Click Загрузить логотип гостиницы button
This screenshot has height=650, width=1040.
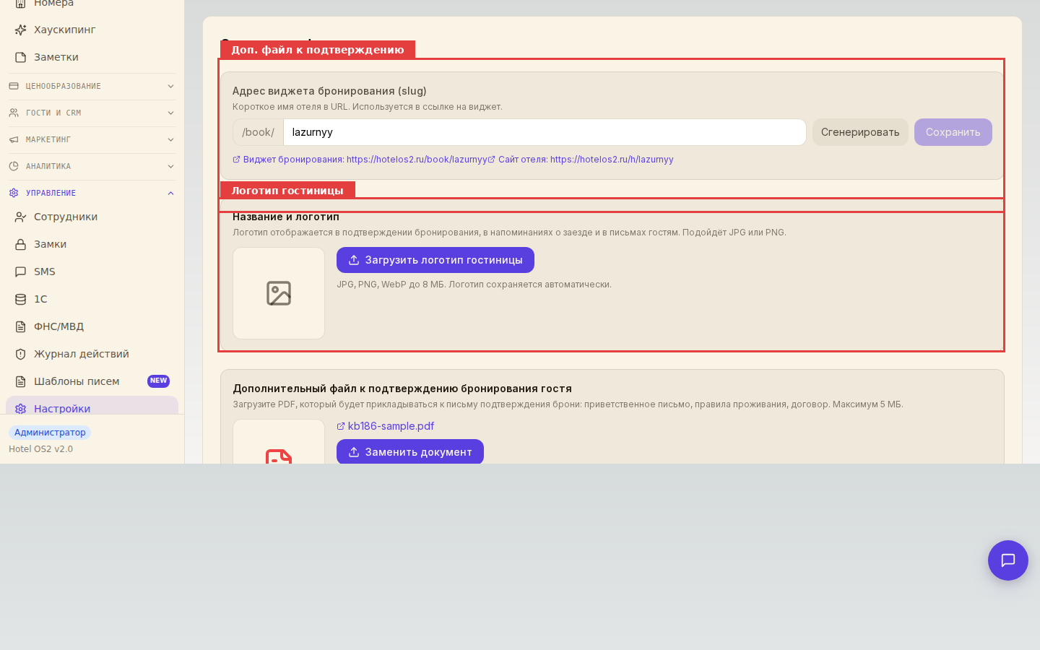[435, 260]
